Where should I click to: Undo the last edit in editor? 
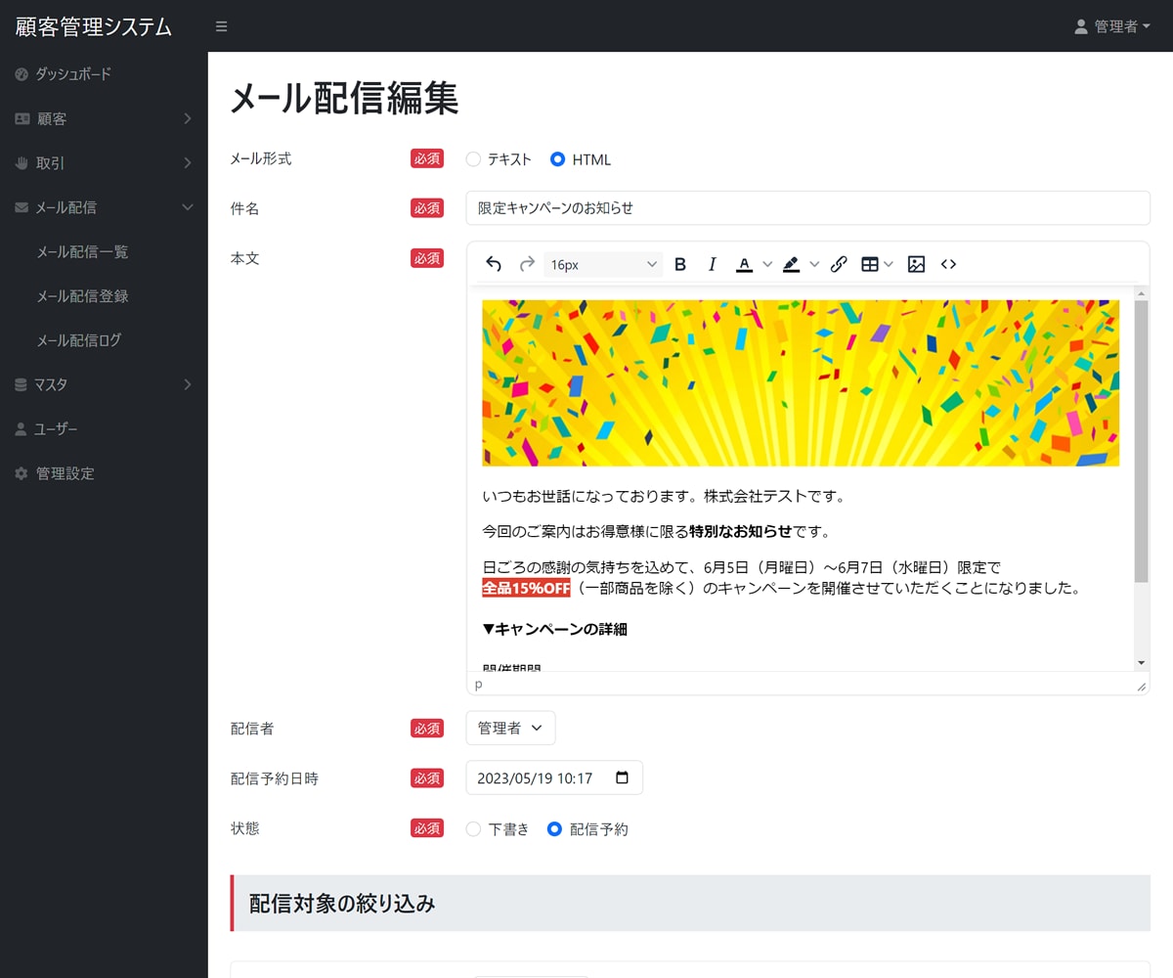click(494, 264)
